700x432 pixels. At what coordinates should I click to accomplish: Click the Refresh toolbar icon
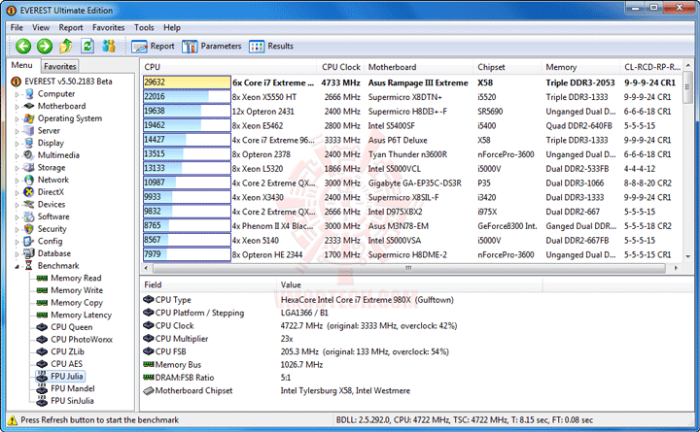pos(87,46)
